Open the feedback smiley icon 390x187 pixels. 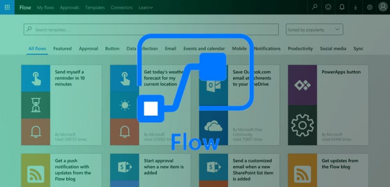[328, 7]
